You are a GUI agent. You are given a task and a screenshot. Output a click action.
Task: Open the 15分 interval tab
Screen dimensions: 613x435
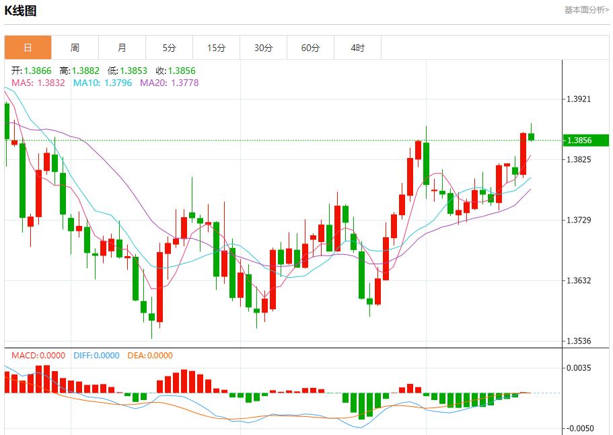tap(216, 48)
